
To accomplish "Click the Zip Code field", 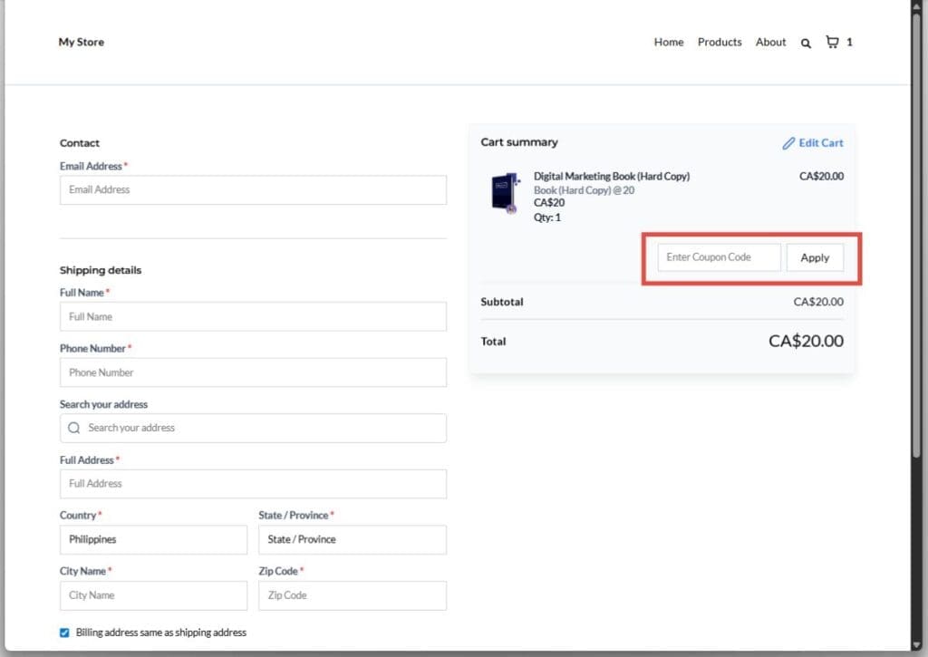I will (353, 595).
